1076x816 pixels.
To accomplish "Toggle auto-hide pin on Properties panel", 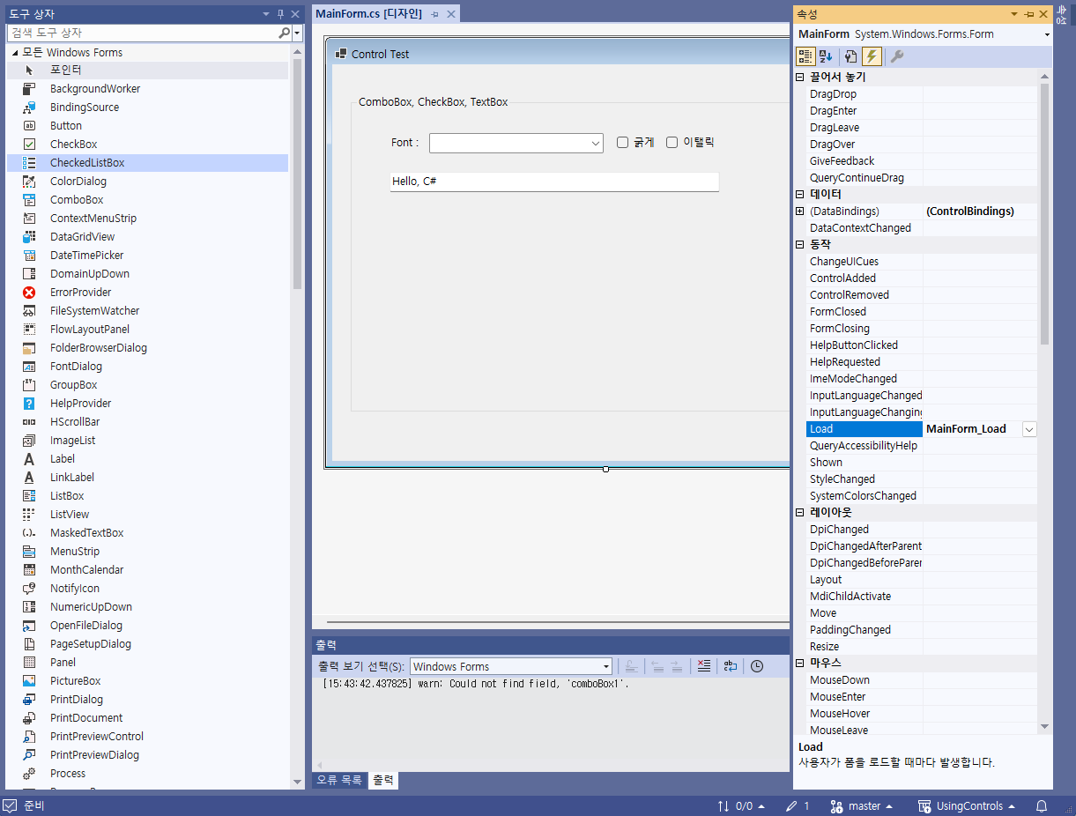I will click(x=1029, y=14).
